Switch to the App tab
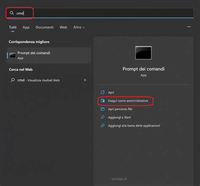 coord(26,27)
